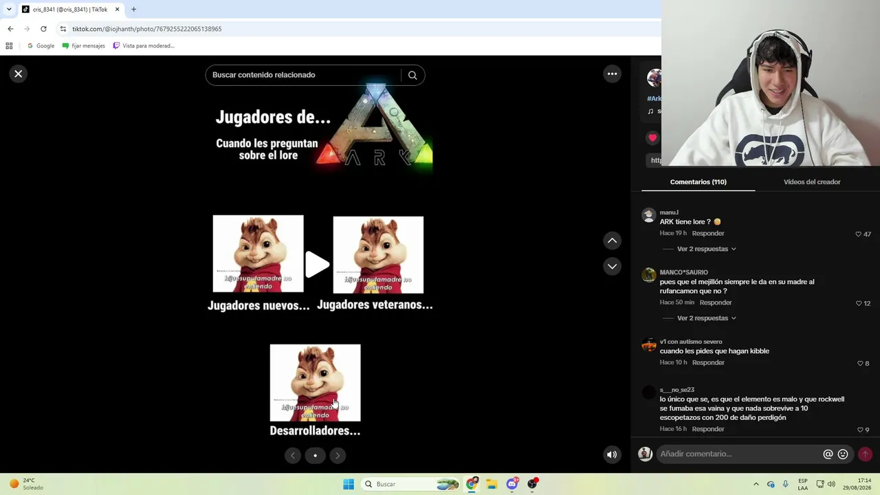Select the slide indicator dot
Image resolution: width=880 pixels, height=495 pixels.
coord(315,455)
